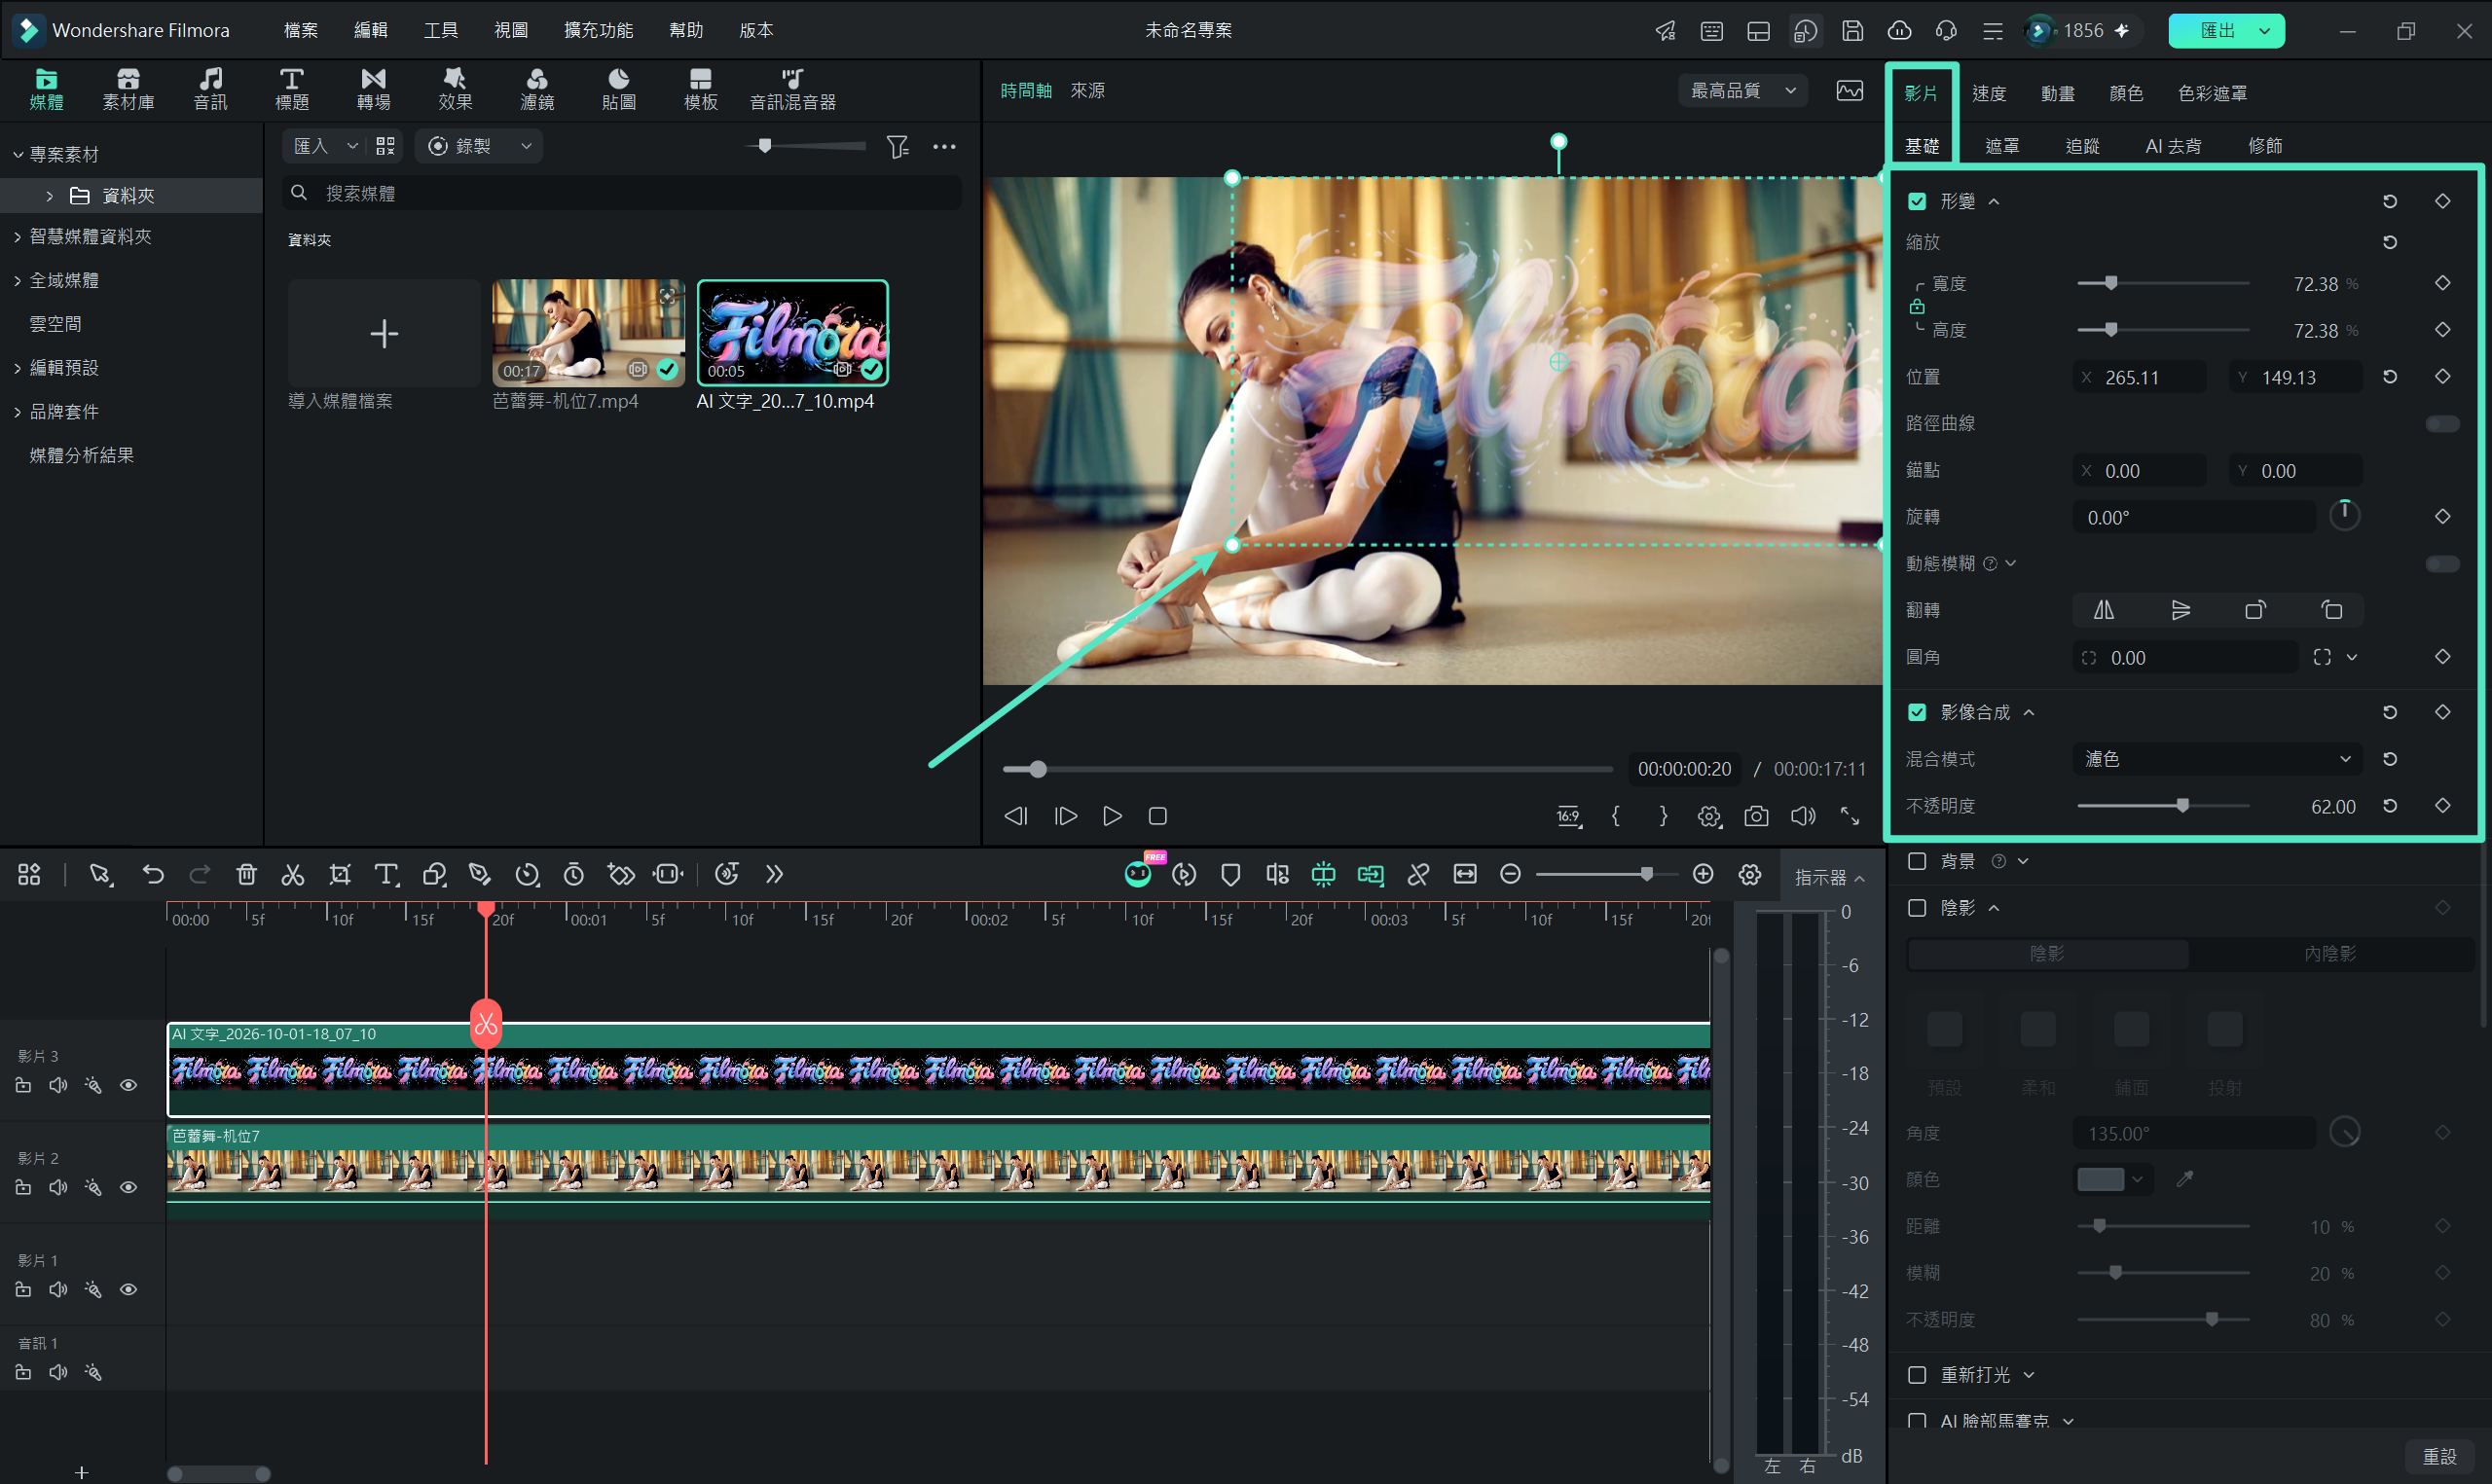Open the 濾鏡 filters panel
The width and height of the screenshot is (2492, 1484).
click(x=537, y=89)
